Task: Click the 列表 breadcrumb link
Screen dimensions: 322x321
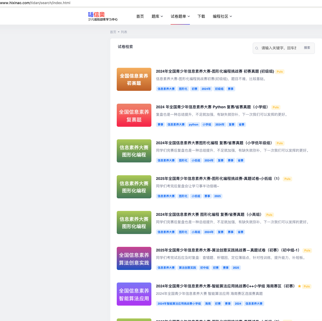Action: (124, 32)
